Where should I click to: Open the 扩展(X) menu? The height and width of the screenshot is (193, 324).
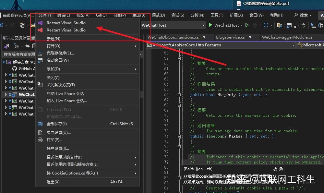click(x=236, y=15)
